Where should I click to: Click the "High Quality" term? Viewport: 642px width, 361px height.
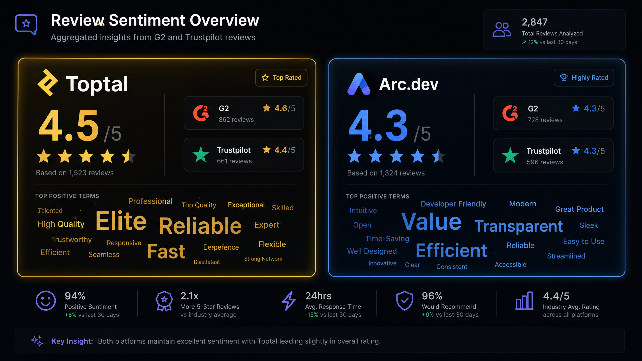pyautogui.click(x=61, y=224)
